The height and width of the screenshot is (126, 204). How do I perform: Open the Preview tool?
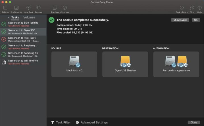(x=55, y=8)
